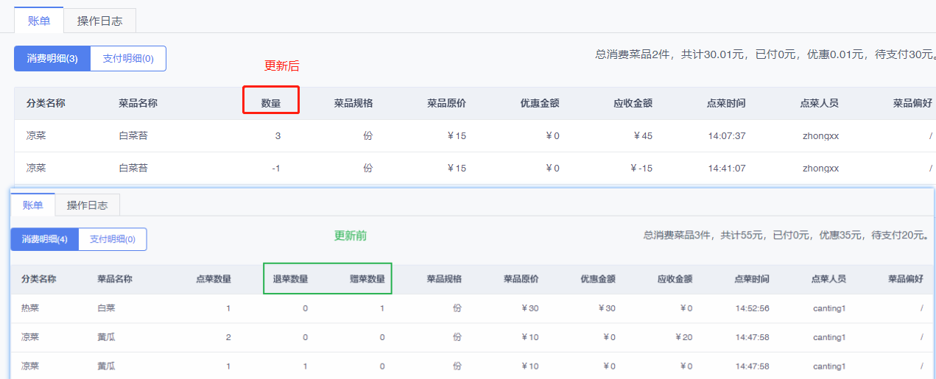Select the 消费明细(4) button
Viewport: 936px width, 379px height.
click(45, 239)
